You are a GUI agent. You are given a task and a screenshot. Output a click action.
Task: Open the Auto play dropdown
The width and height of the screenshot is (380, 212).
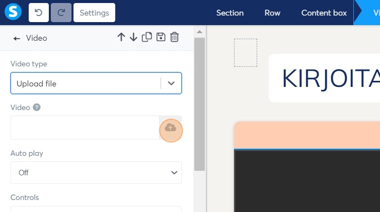[96, 172]
